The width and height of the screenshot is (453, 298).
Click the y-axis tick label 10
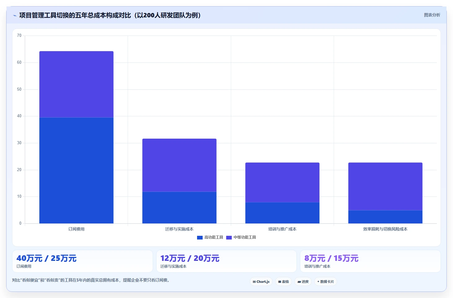click(x=19, y=197)
